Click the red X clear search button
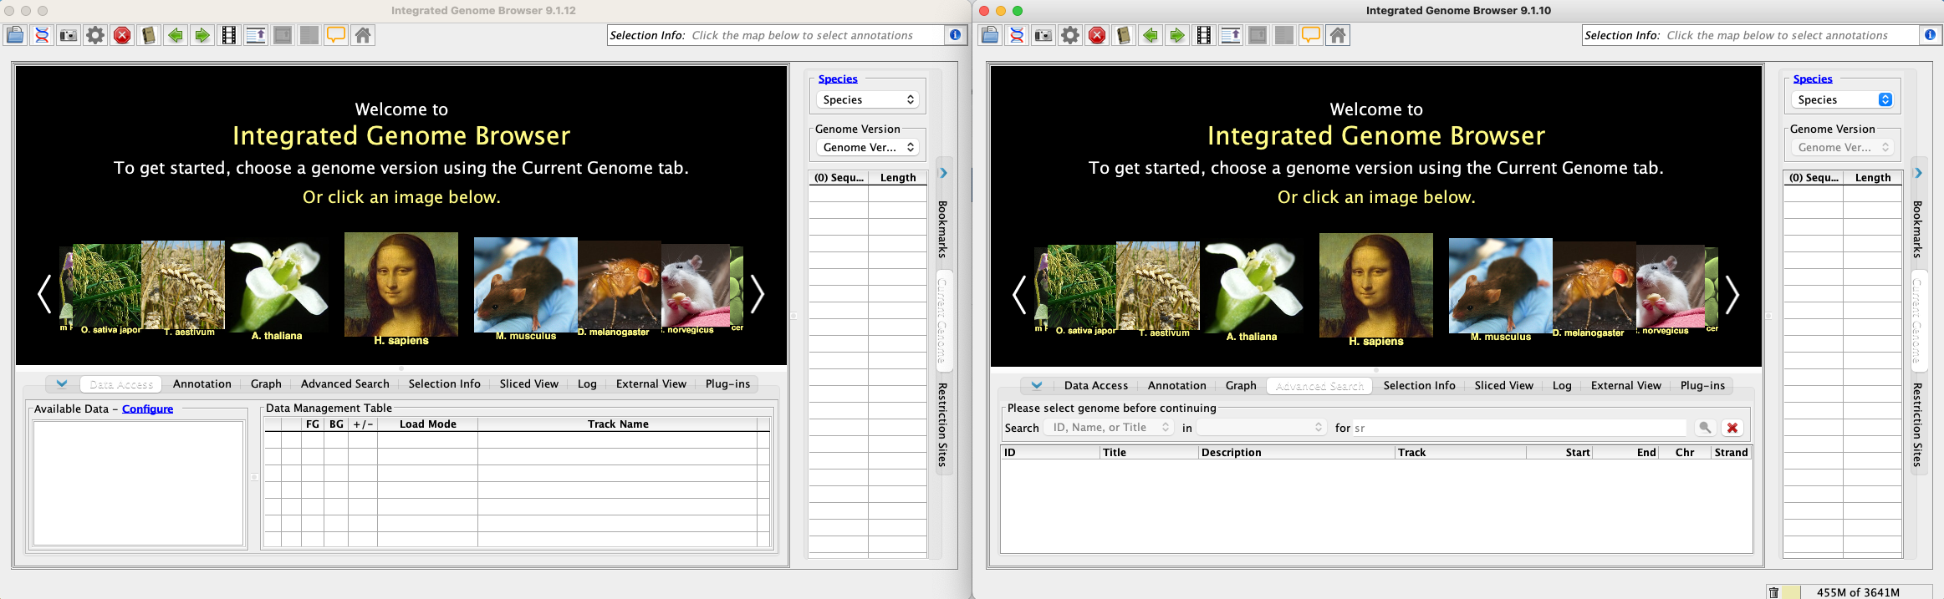The image size is (1944, 599). (1732, 428)
